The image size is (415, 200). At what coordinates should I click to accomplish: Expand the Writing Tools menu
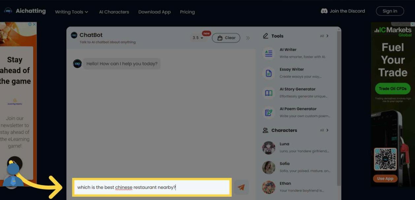tap(72, 12)
